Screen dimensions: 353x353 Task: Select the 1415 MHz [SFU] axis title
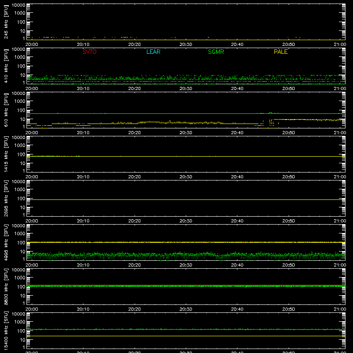(x=6, y=154)
